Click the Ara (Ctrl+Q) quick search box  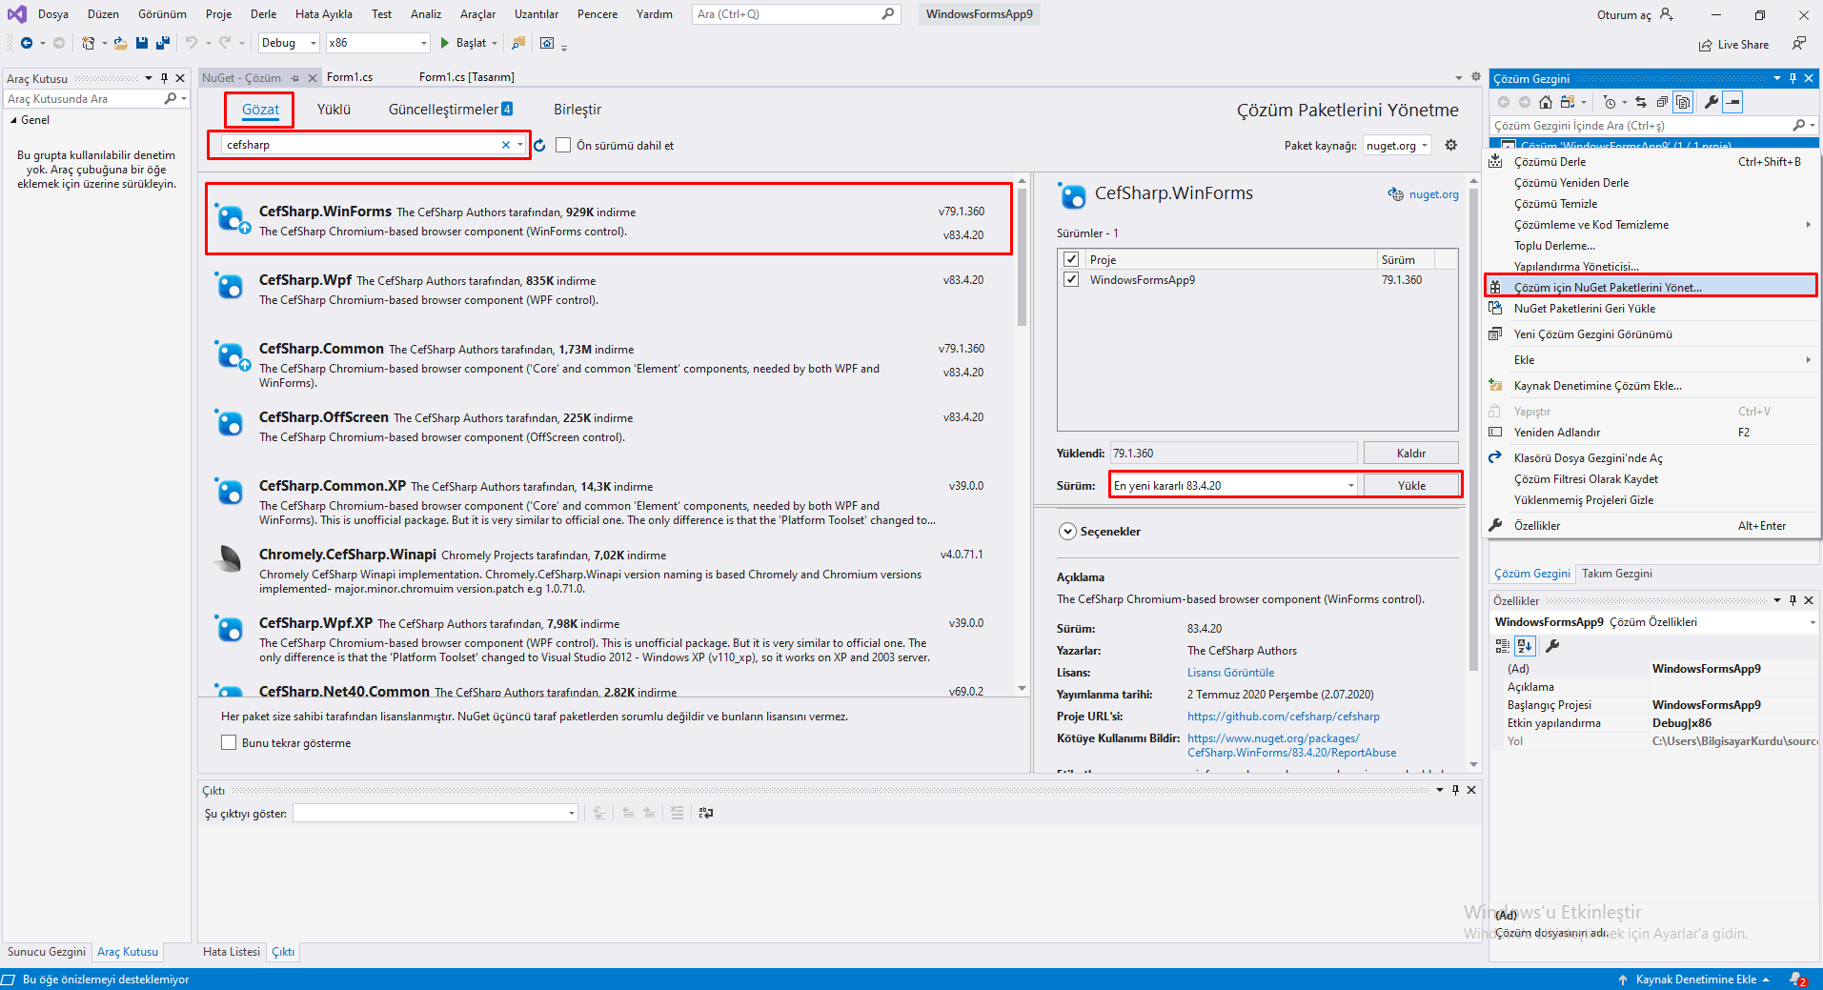point(796,14)
